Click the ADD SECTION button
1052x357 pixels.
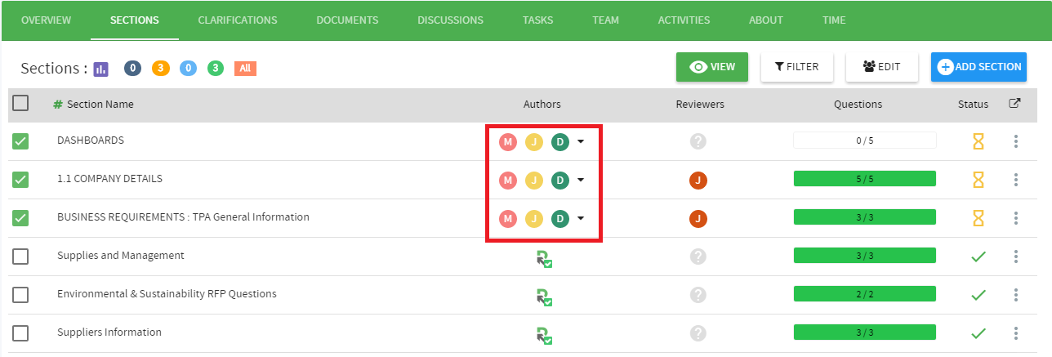coord(979,67)
